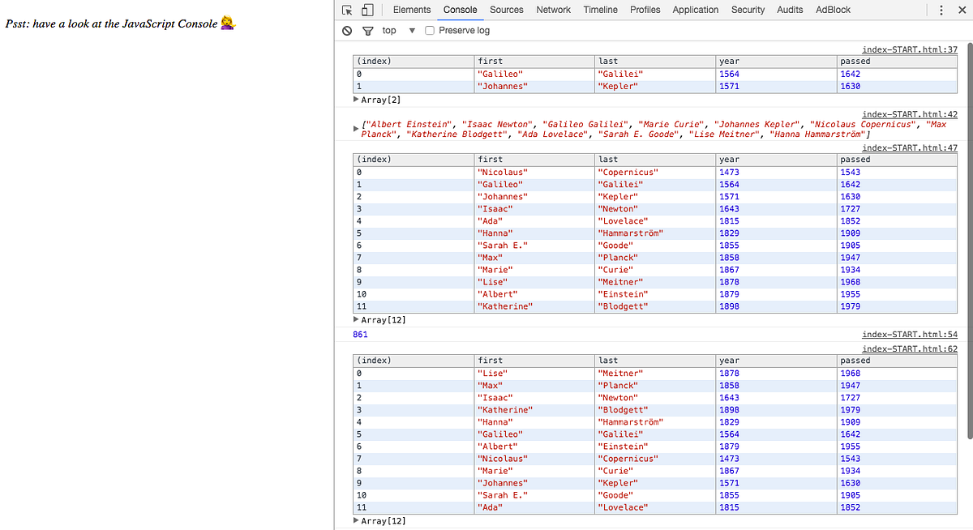Image resolution: width=973 pixels, height=530 pixels.
Task: Open the AdBlock panel tab
Action: [x=835, y=10]
